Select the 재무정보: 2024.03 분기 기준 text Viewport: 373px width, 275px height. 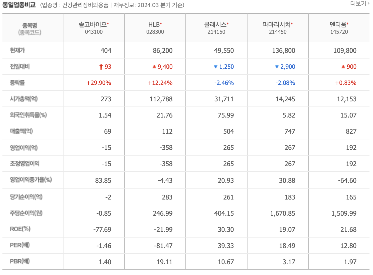pyautogui.click(x=149, y=5)
